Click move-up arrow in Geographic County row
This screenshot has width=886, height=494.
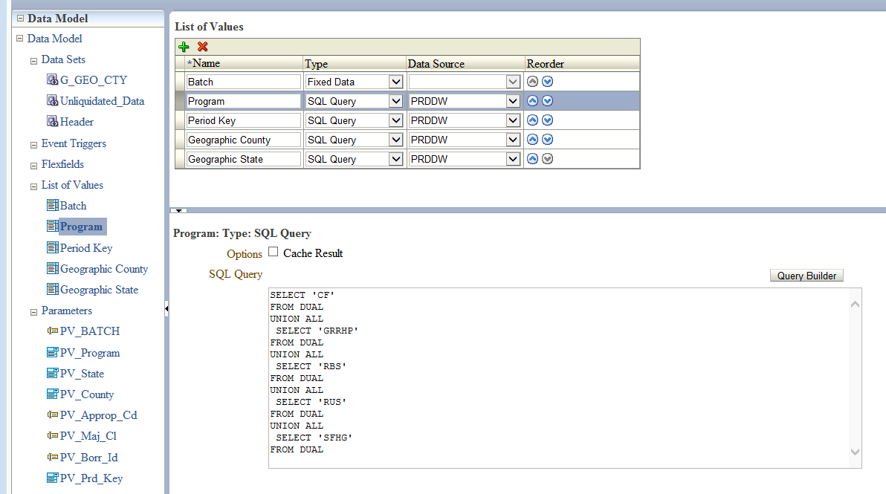click(x=532, y=140)
